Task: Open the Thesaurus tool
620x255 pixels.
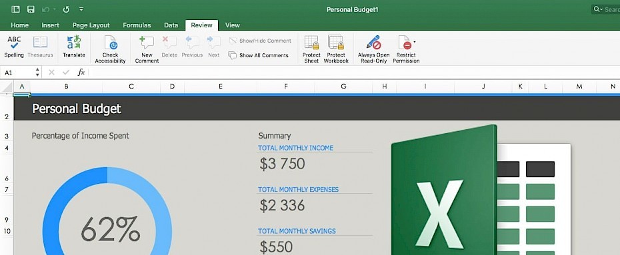Action: tap(40, 47)
